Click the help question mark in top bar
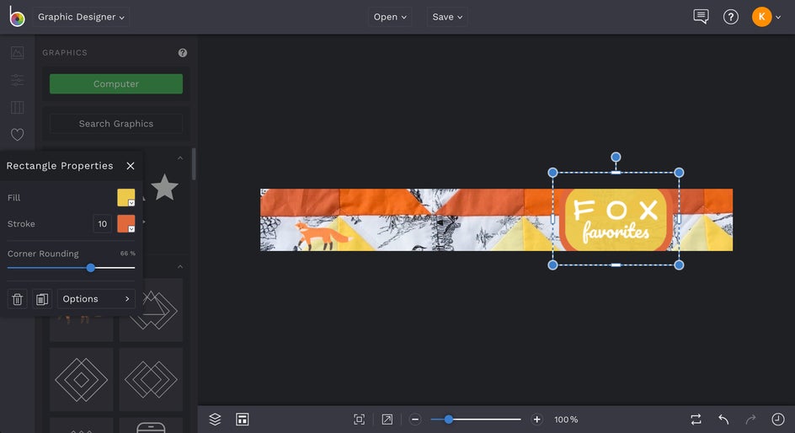Image resolution: width=795 pixels, height=433 pixels. coord(731,17)
